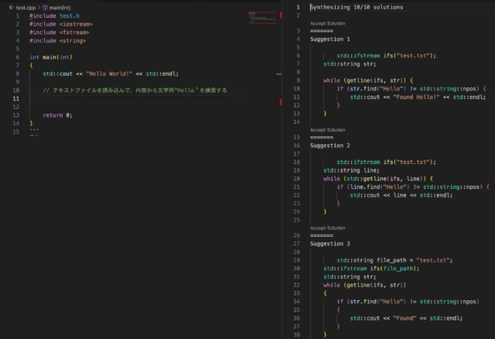
Task: Click the "Suggestion 3" heading
Action: point(329,243)
